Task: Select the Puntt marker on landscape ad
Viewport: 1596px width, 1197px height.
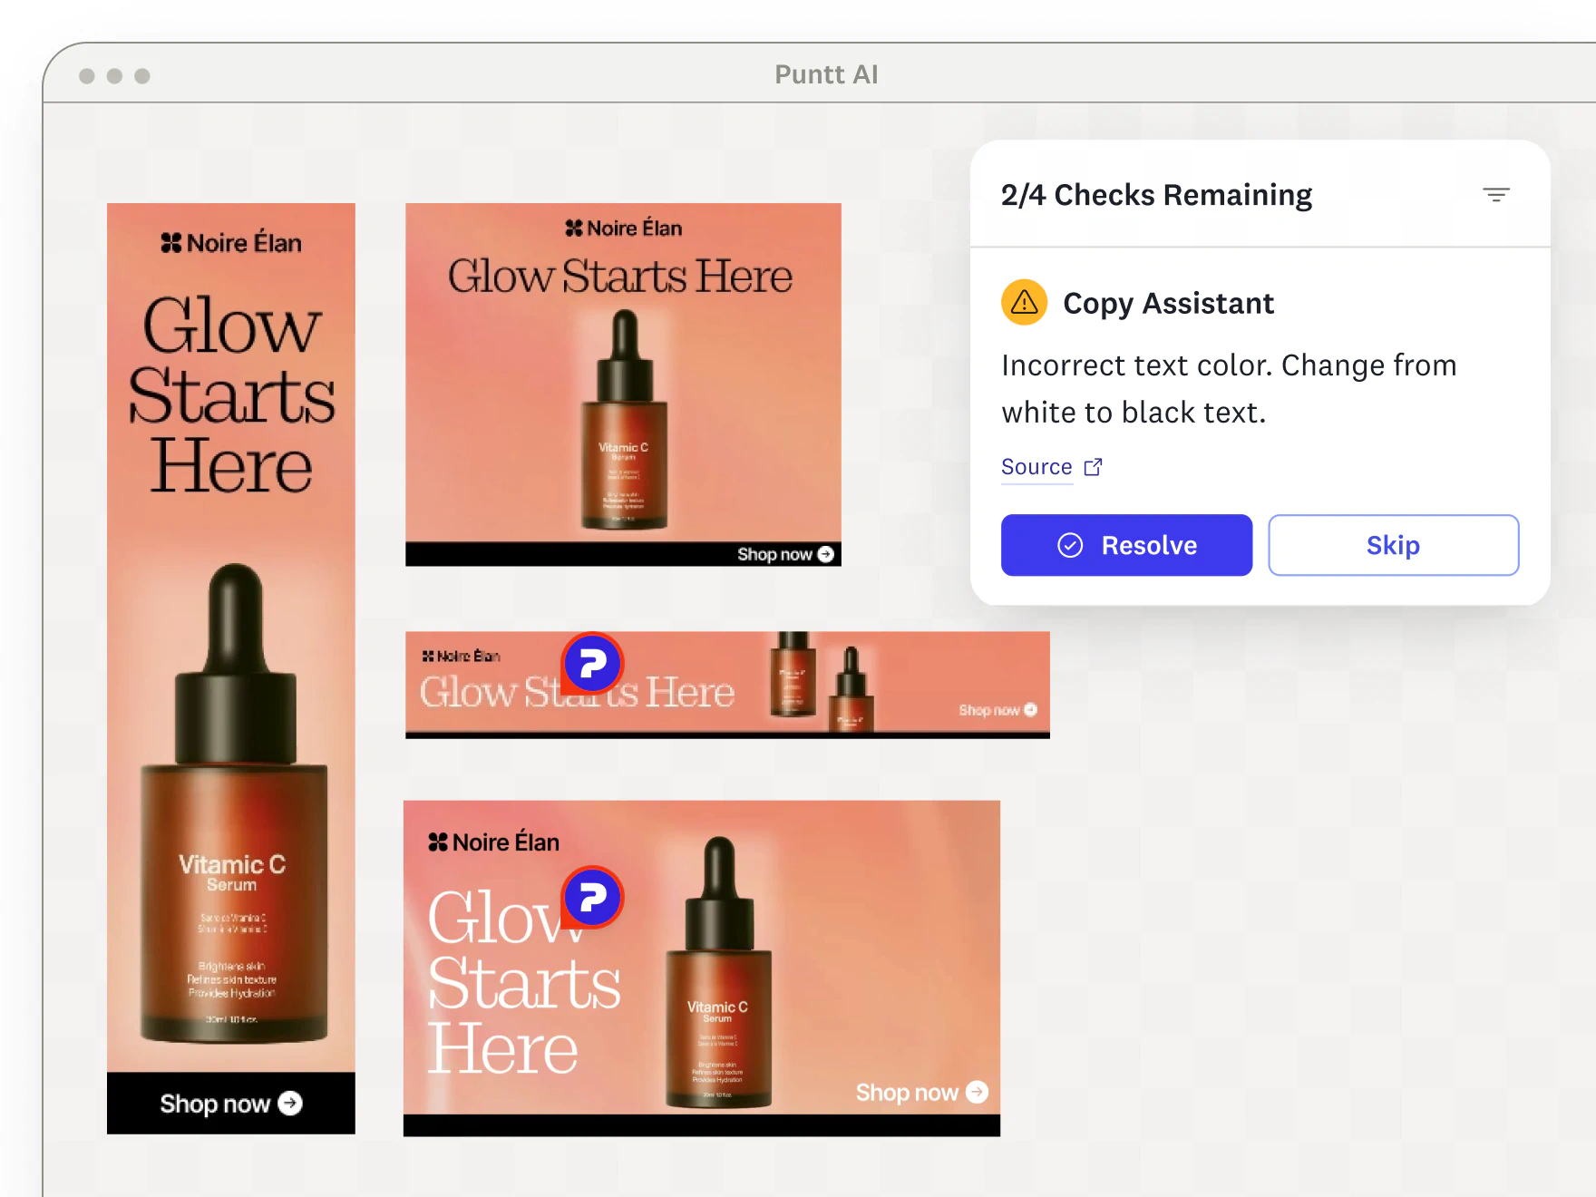Action: pyautogui.click(x=592, y=898)
